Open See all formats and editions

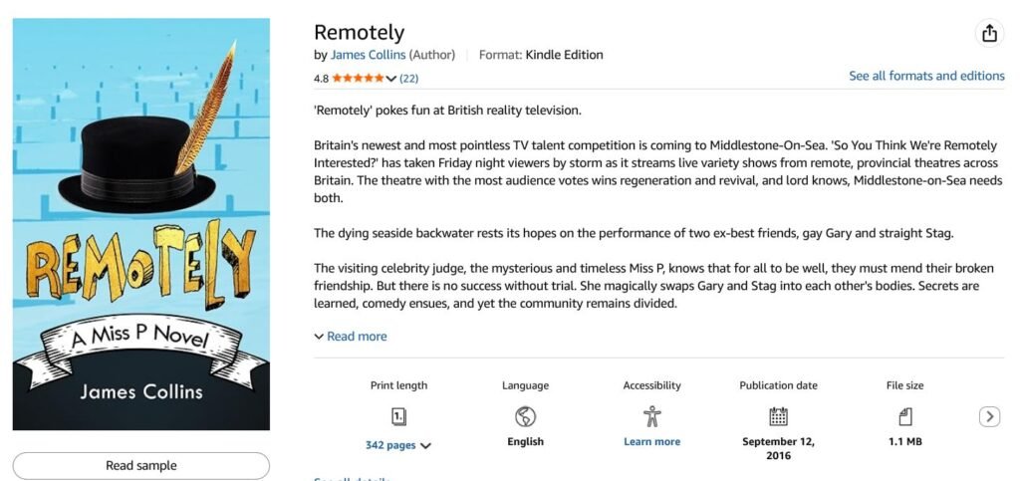pyautogui.click(x=926, y=76)
